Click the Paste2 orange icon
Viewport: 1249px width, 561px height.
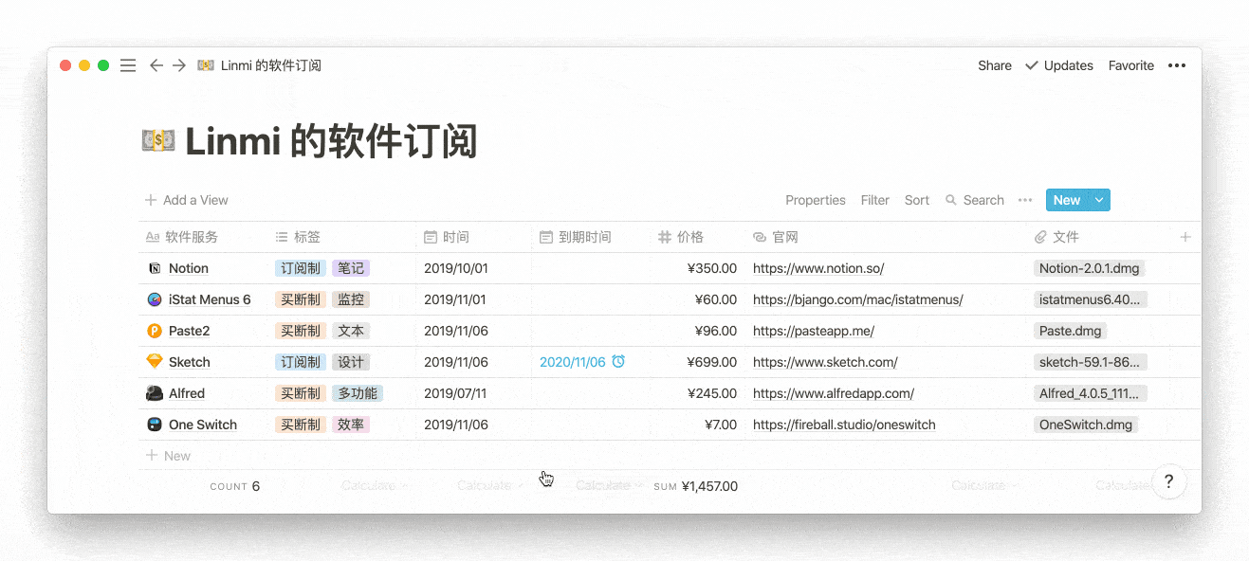(x=155, y=331)
